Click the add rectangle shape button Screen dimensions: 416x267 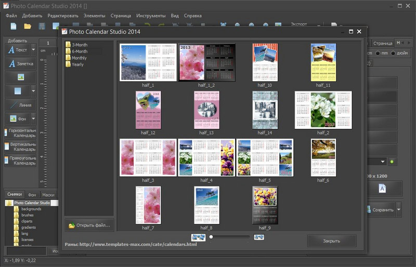(x=18, y=91)
